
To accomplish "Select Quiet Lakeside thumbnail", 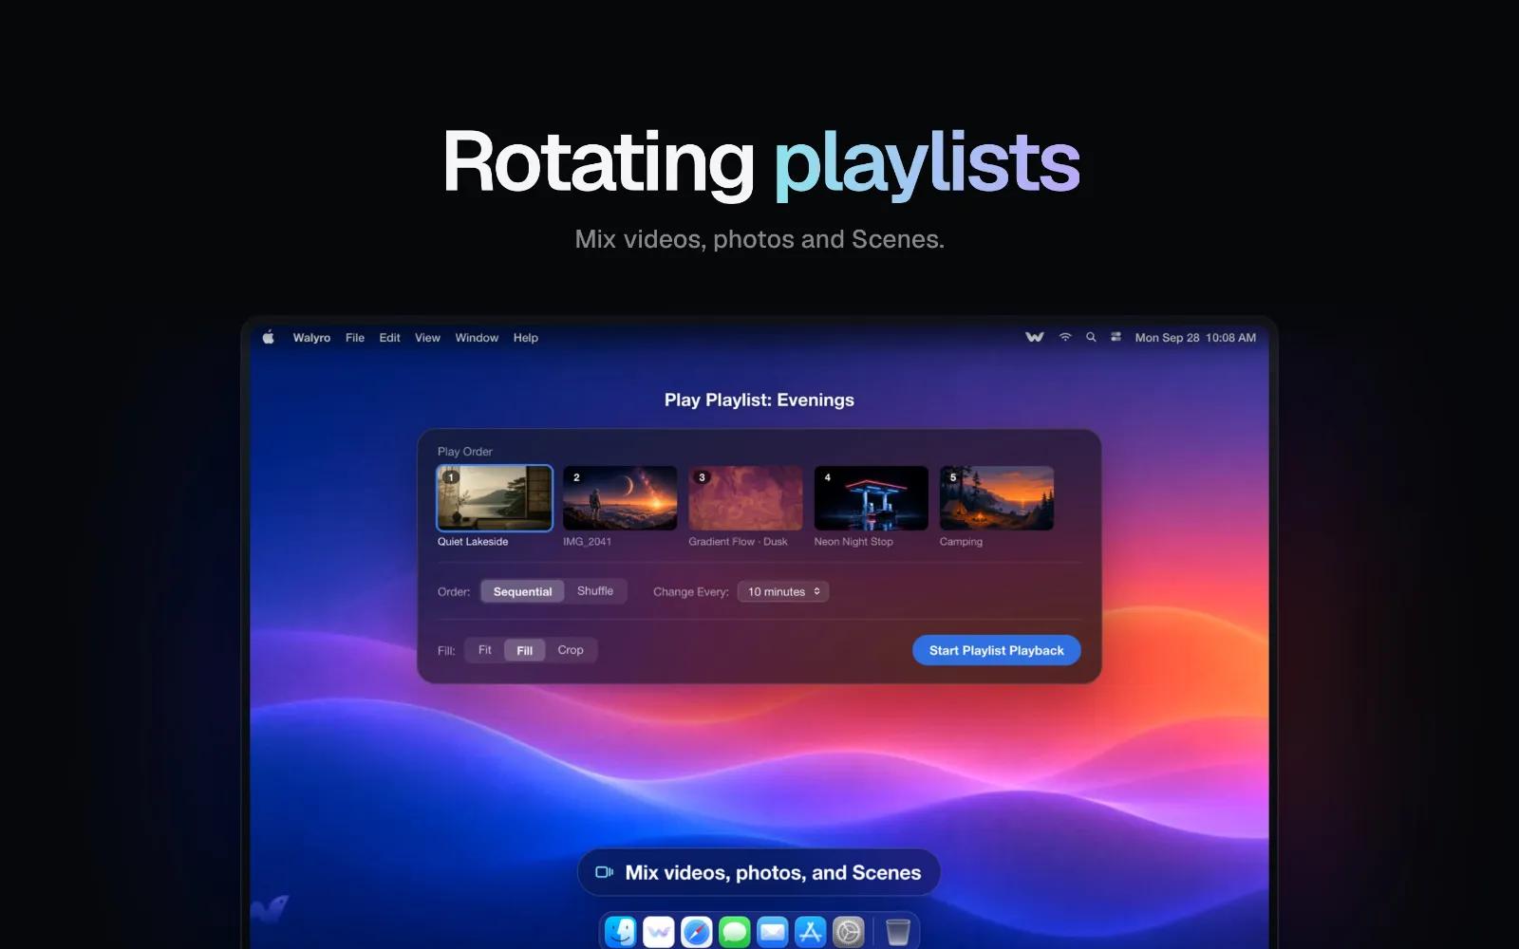I will [495, 498].
